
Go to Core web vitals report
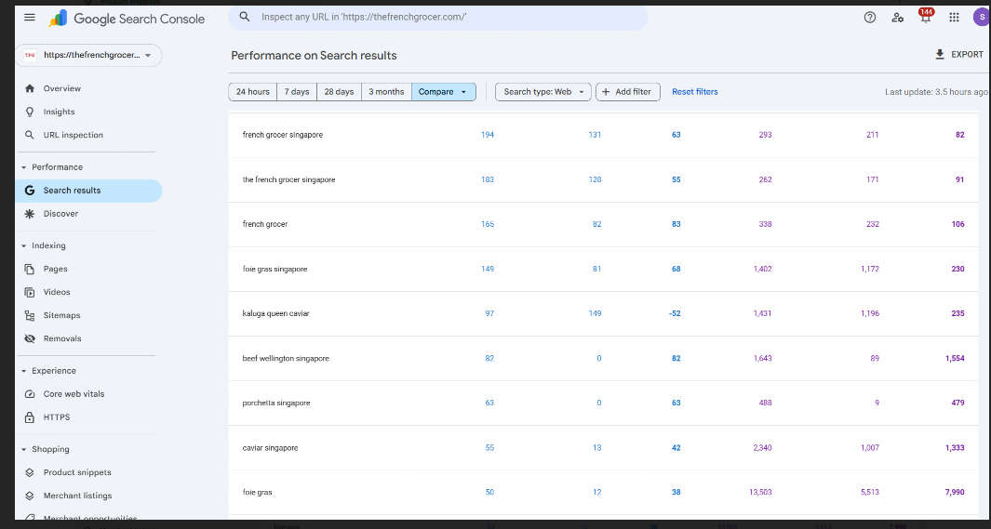point(74,394)
